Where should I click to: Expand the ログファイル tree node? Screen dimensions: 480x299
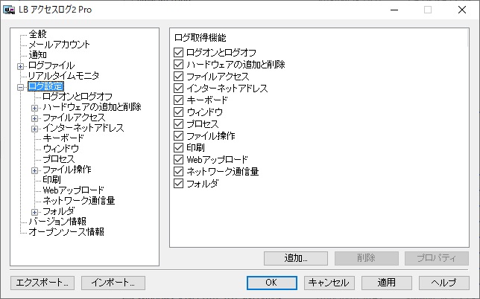pyautogui.click(x=20, y=65)
